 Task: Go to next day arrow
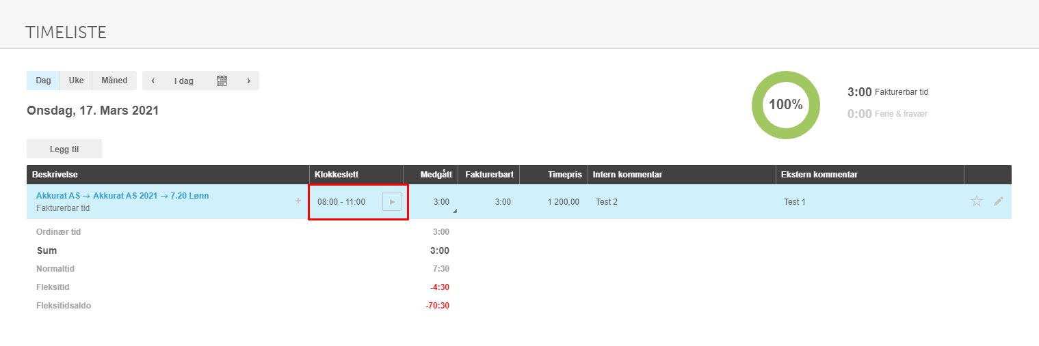(x=248, y=81)
